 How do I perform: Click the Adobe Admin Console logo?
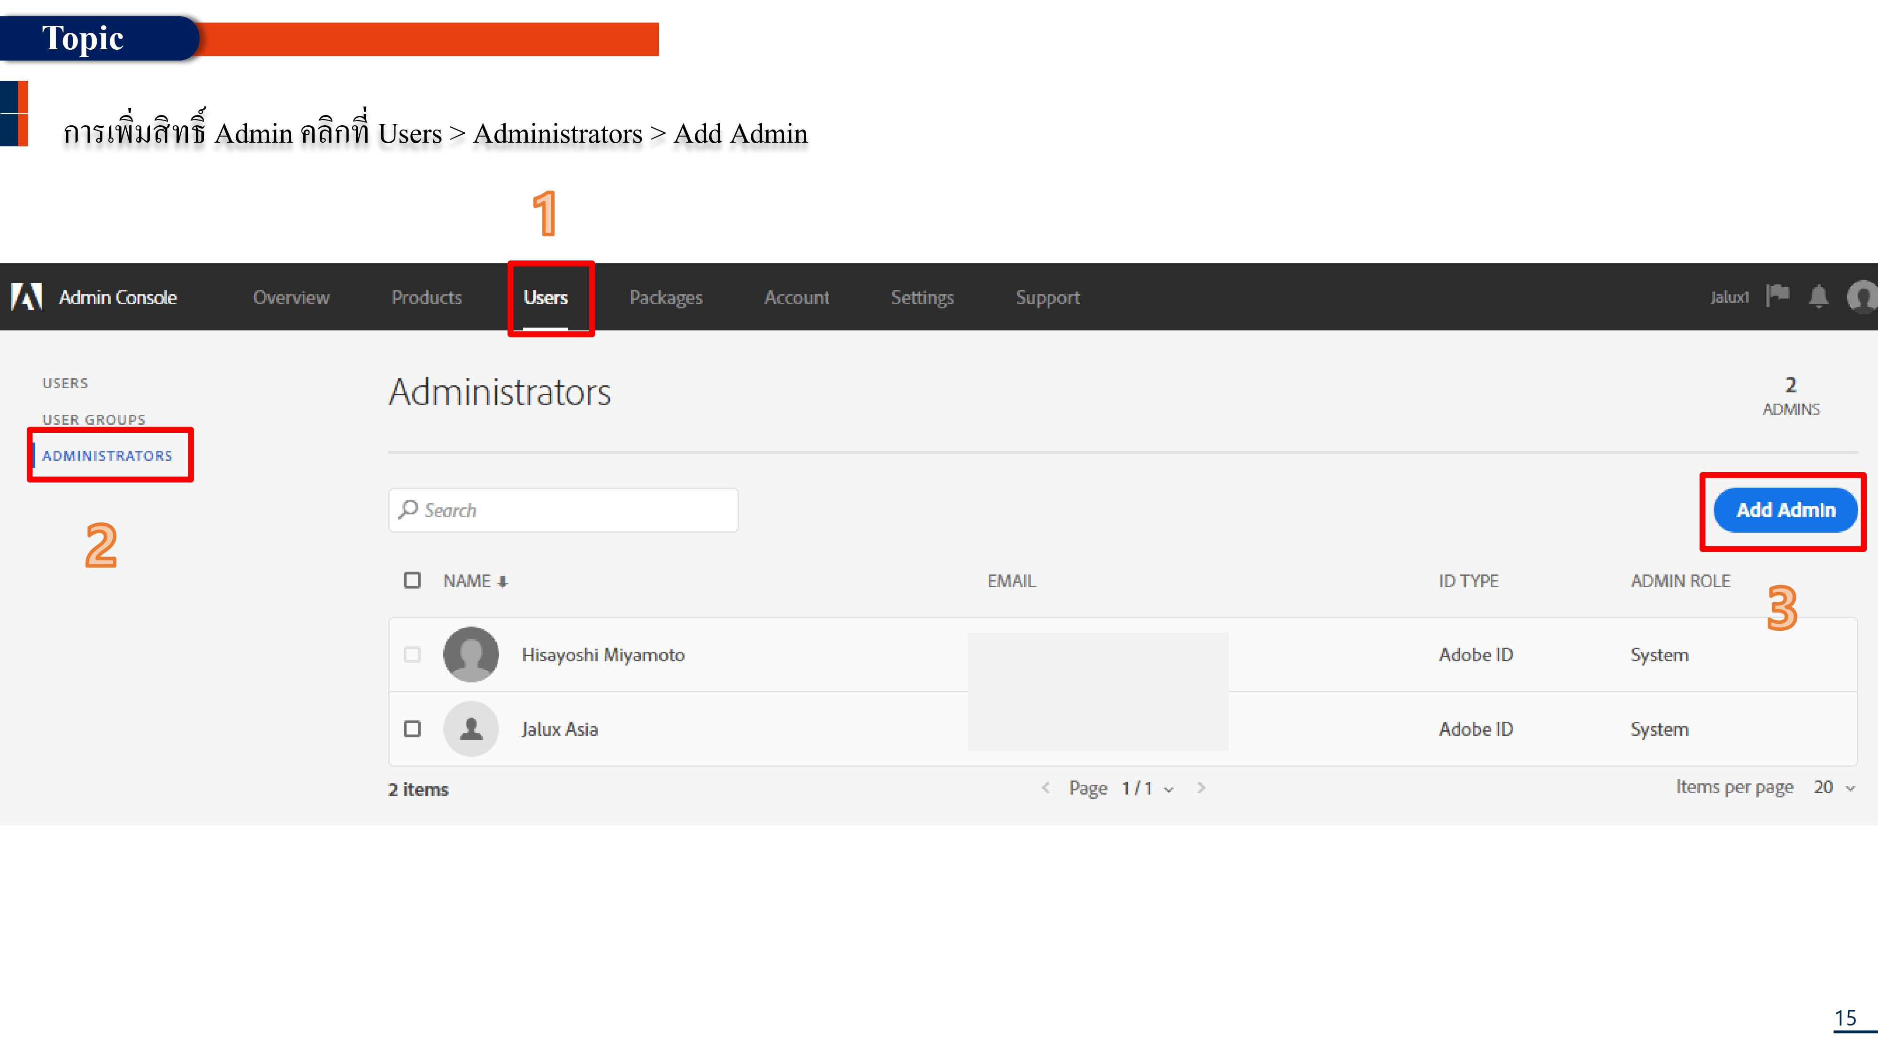coord(27,298)
